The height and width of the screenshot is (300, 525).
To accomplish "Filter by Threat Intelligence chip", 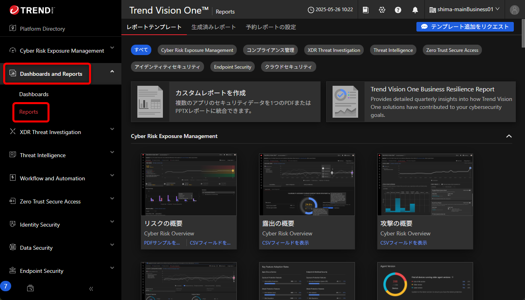I will (393, 50).
